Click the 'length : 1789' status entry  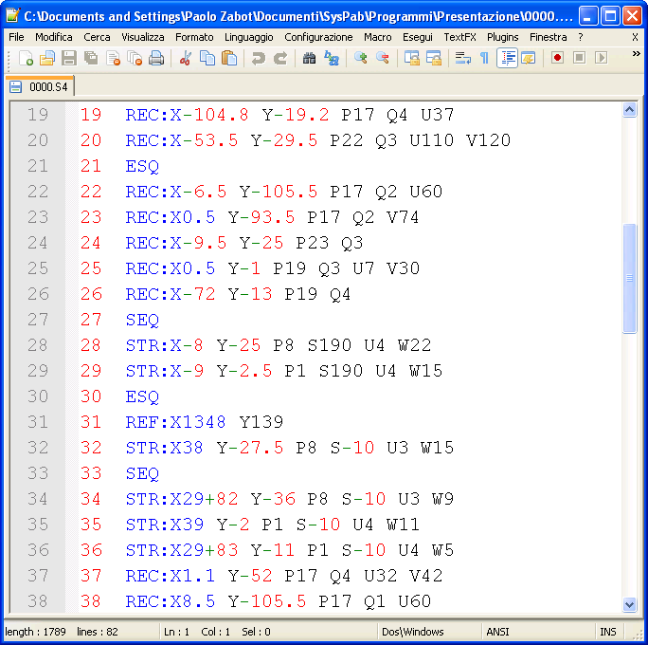pos(36,632)
